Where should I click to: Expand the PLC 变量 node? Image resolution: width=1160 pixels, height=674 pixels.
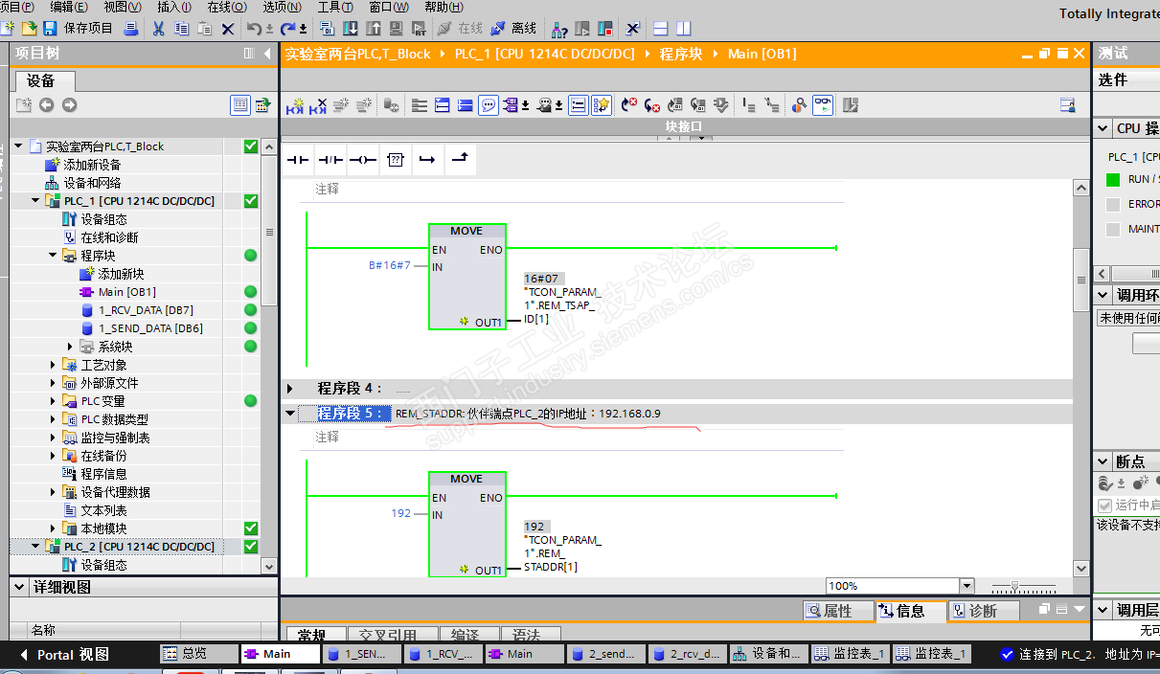pos(54,401)
